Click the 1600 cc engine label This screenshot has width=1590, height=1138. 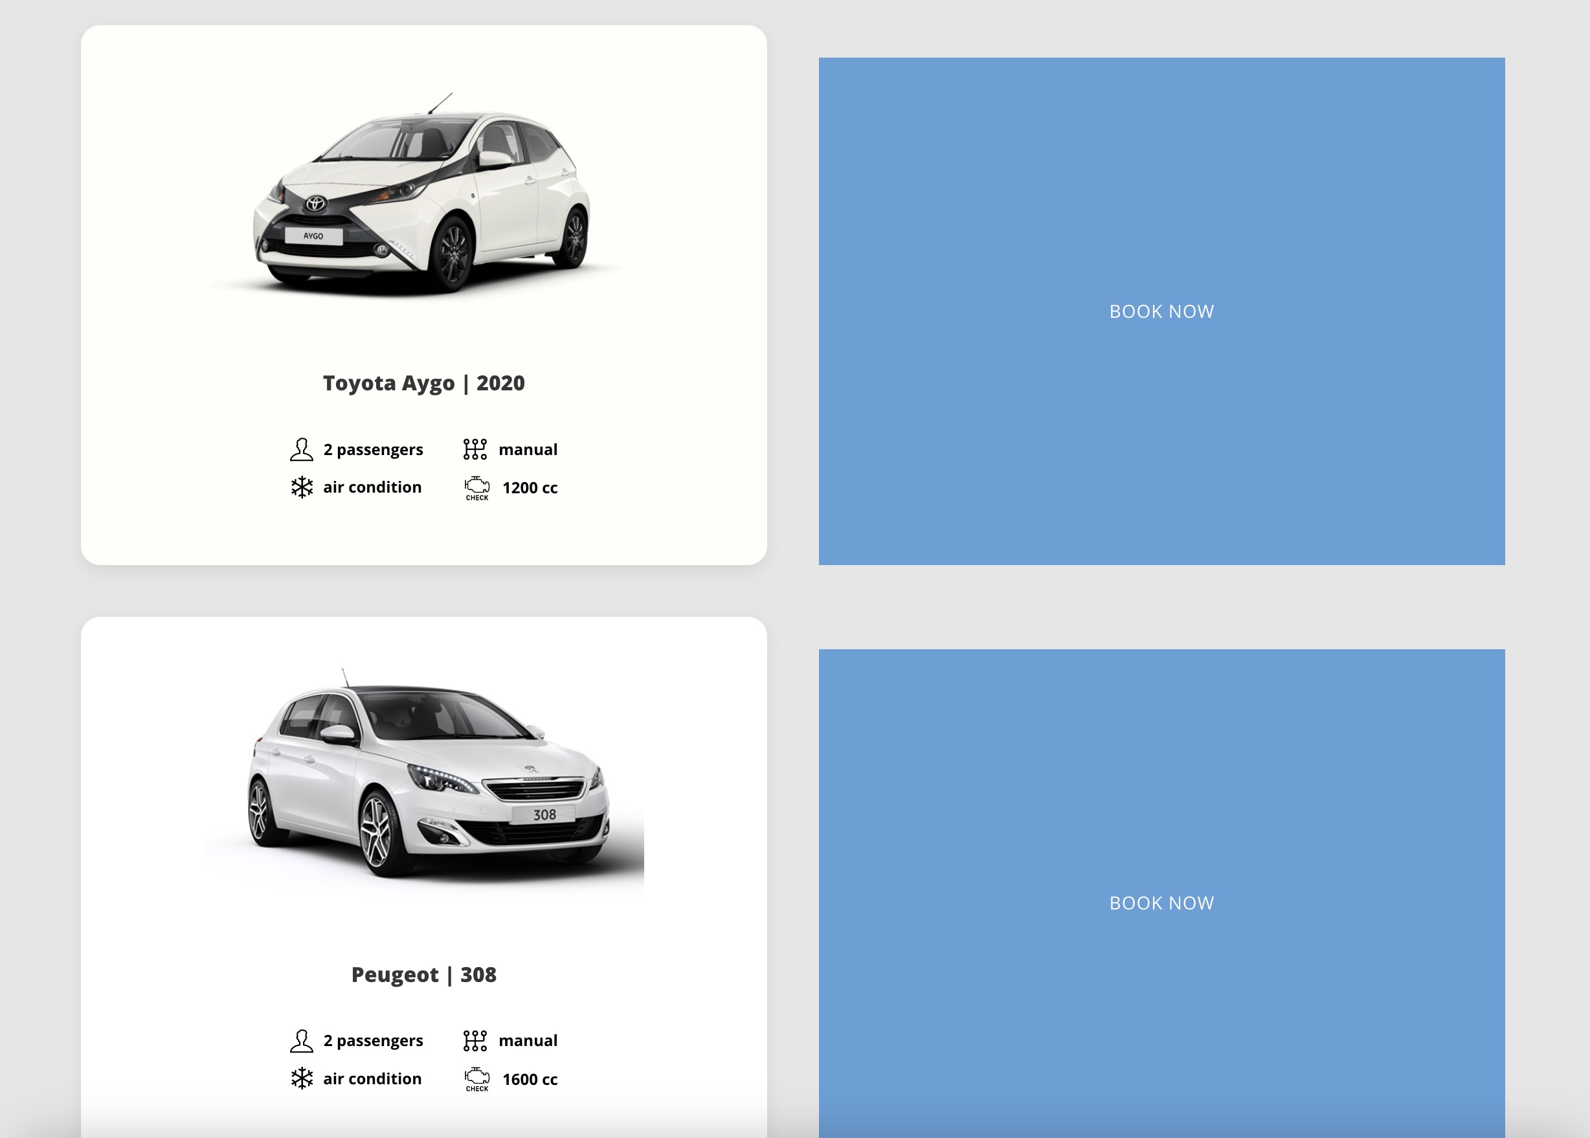(530, 1079)
